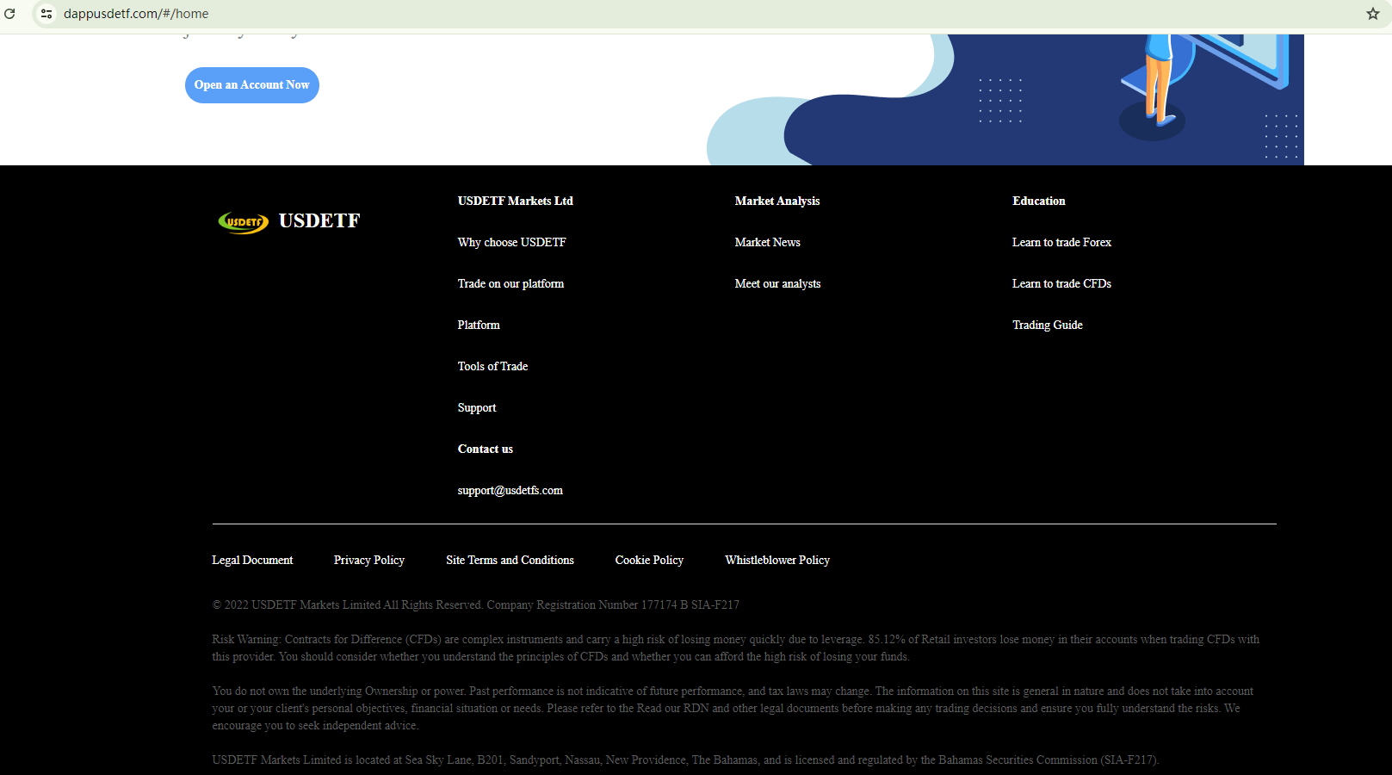Image resolution: width=1392 pixels, height=775 pixels.
Task: Visit the Tools of Trade page
Action: click(493, 367)
